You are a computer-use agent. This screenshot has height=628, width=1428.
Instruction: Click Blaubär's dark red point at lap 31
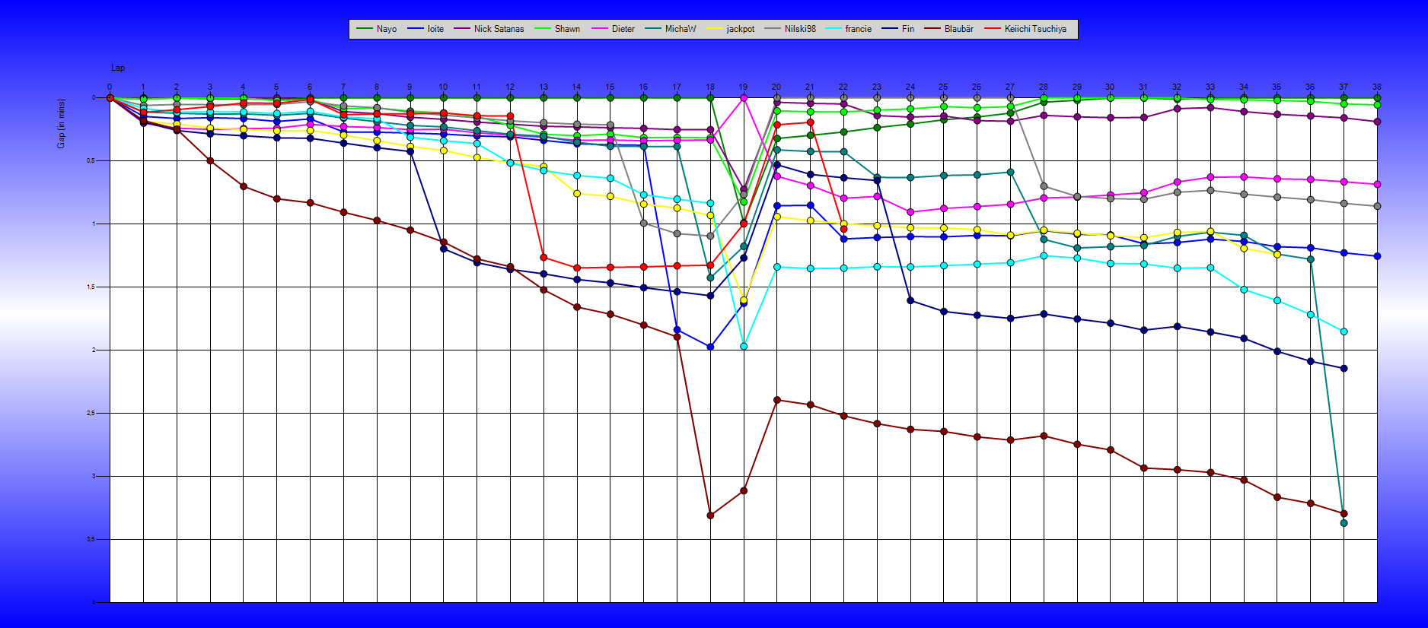[x=1143, y=468]
